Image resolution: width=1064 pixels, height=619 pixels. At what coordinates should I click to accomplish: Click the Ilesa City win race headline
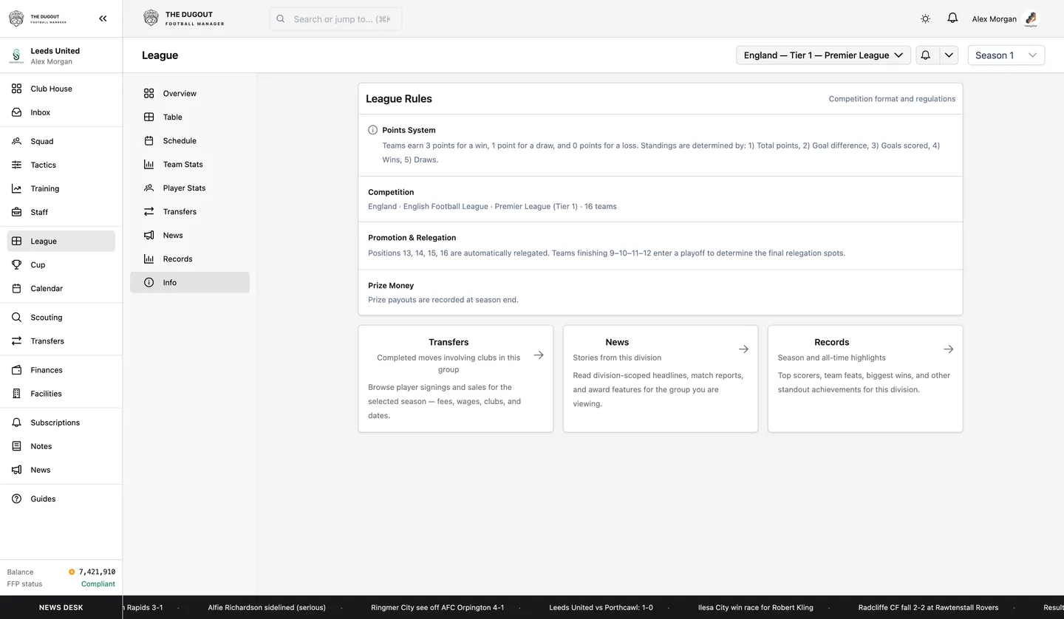(755, 607)
